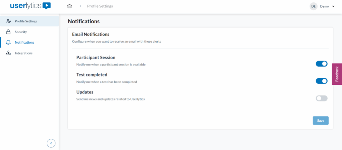
Task: Click the Profile Settings person icon
Action: [x=9, y=21]
